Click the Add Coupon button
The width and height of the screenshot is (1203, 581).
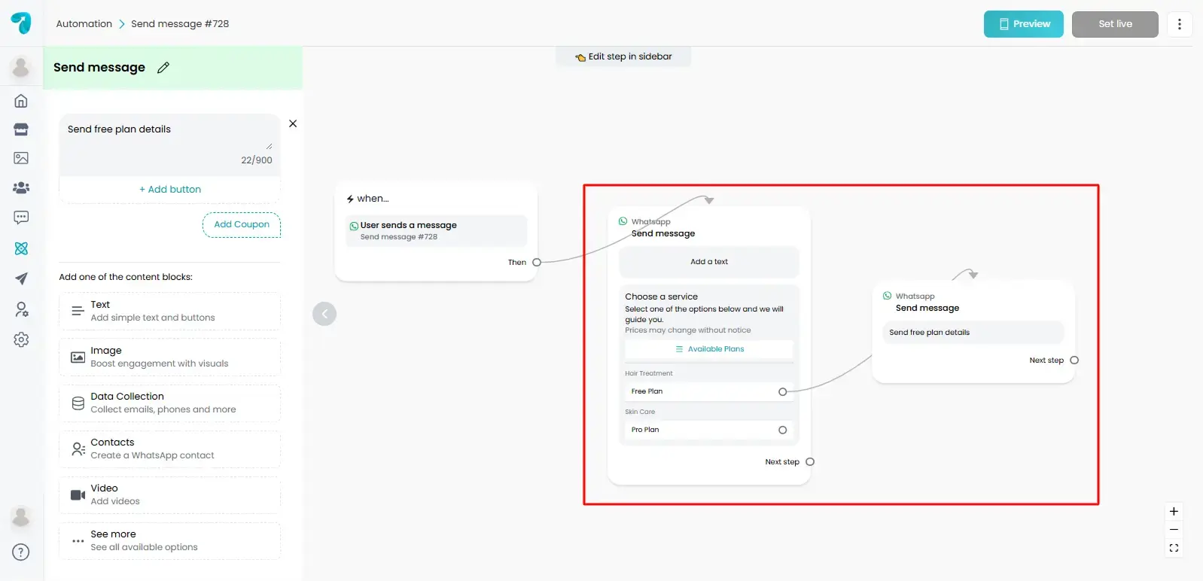242,224
